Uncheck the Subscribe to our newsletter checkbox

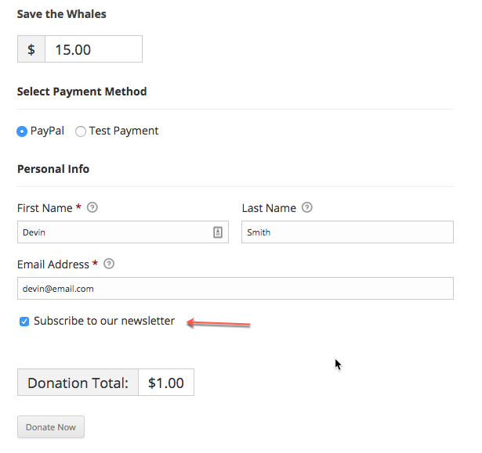tap(24, 322)
